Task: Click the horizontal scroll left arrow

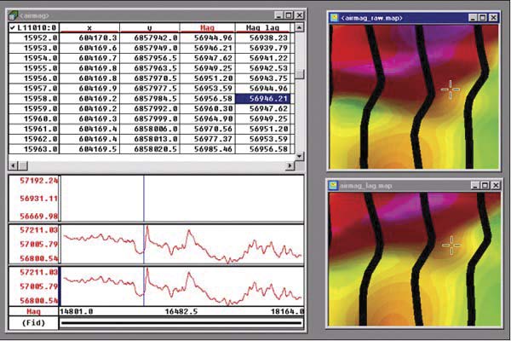Action: pos(13,165)
